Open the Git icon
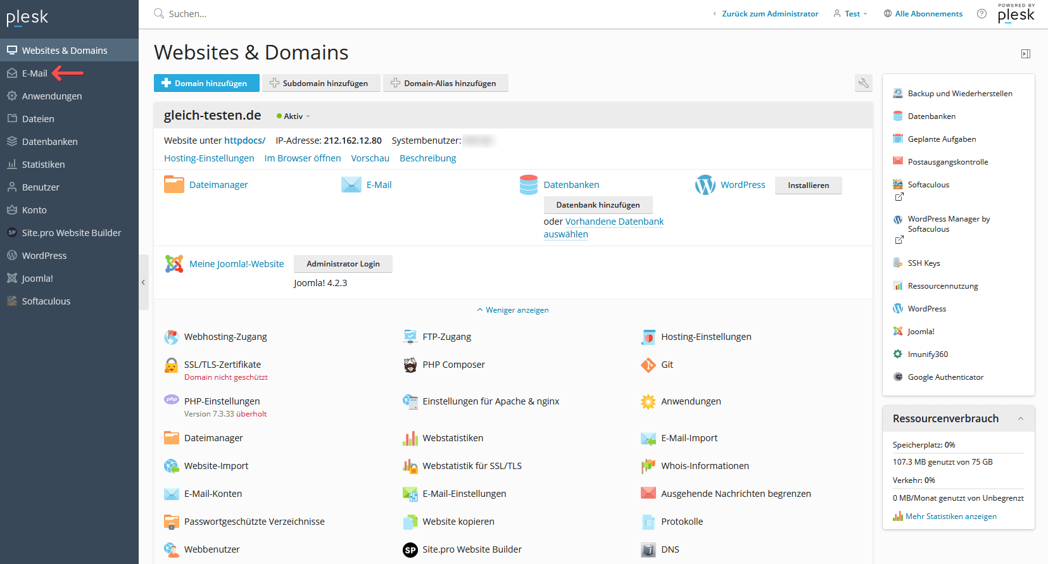This screenshot has height=564, width=1048. point(648,365)
